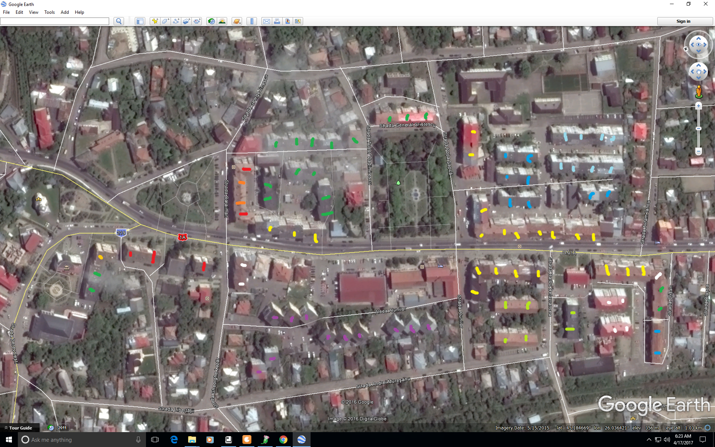
Task: Click the zoom slider handle
Action: [699, 129]
